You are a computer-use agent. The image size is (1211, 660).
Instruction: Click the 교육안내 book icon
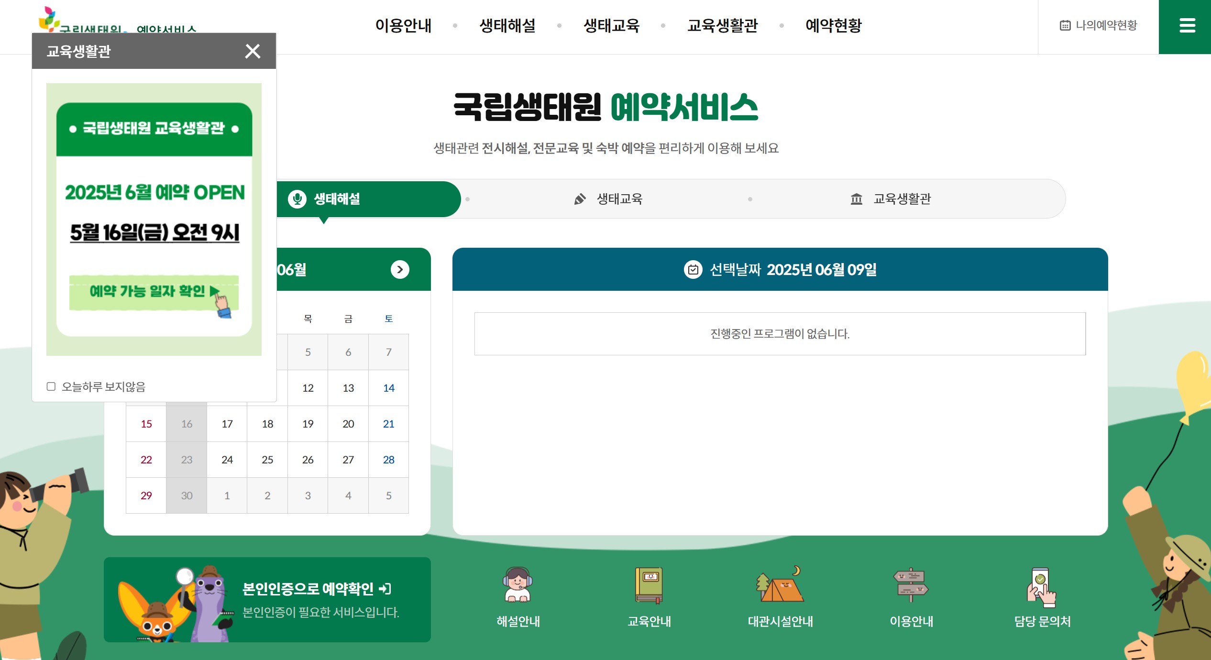649,585
